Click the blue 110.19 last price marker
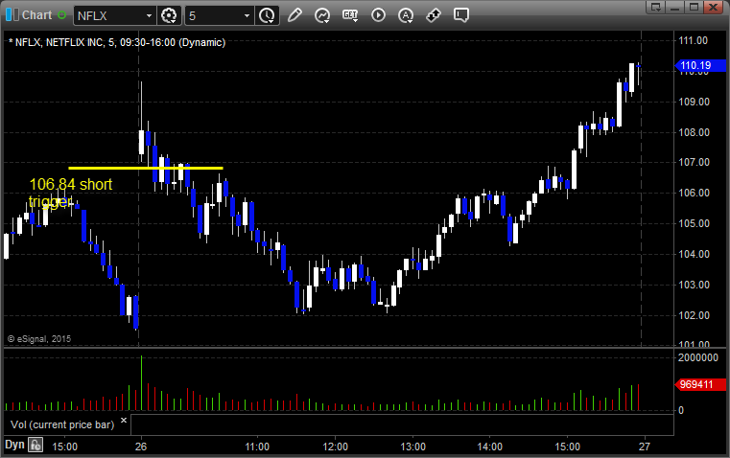 [x=700, y=65]
